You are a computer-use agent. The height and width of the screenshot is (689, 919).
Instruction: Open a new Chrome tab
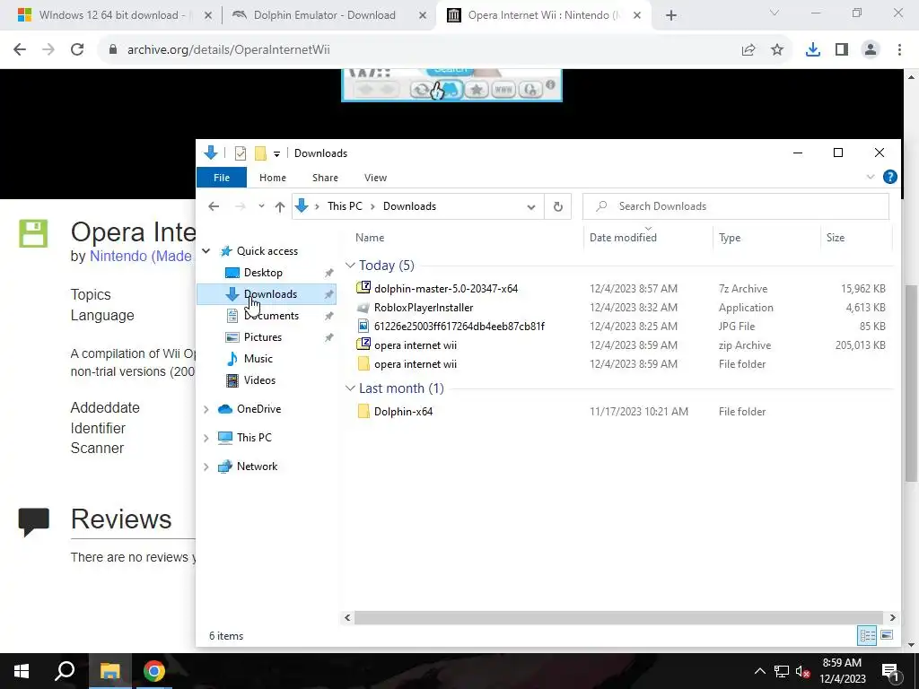coord(671,16)
